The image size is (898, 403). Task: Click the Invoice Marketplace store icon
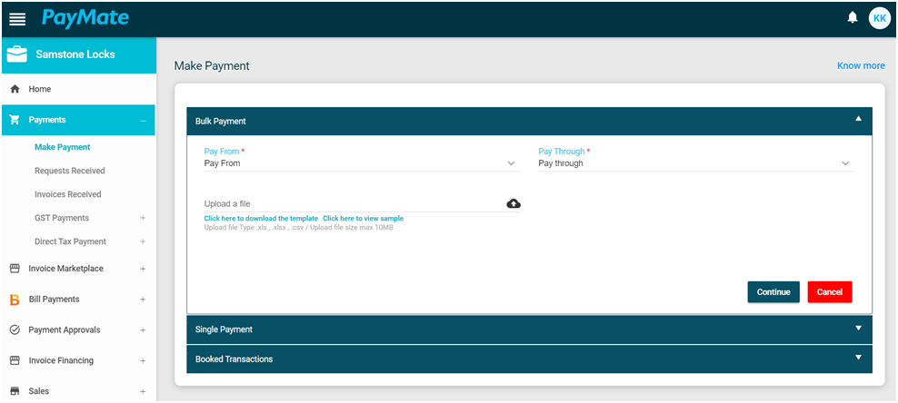point(15,269)
